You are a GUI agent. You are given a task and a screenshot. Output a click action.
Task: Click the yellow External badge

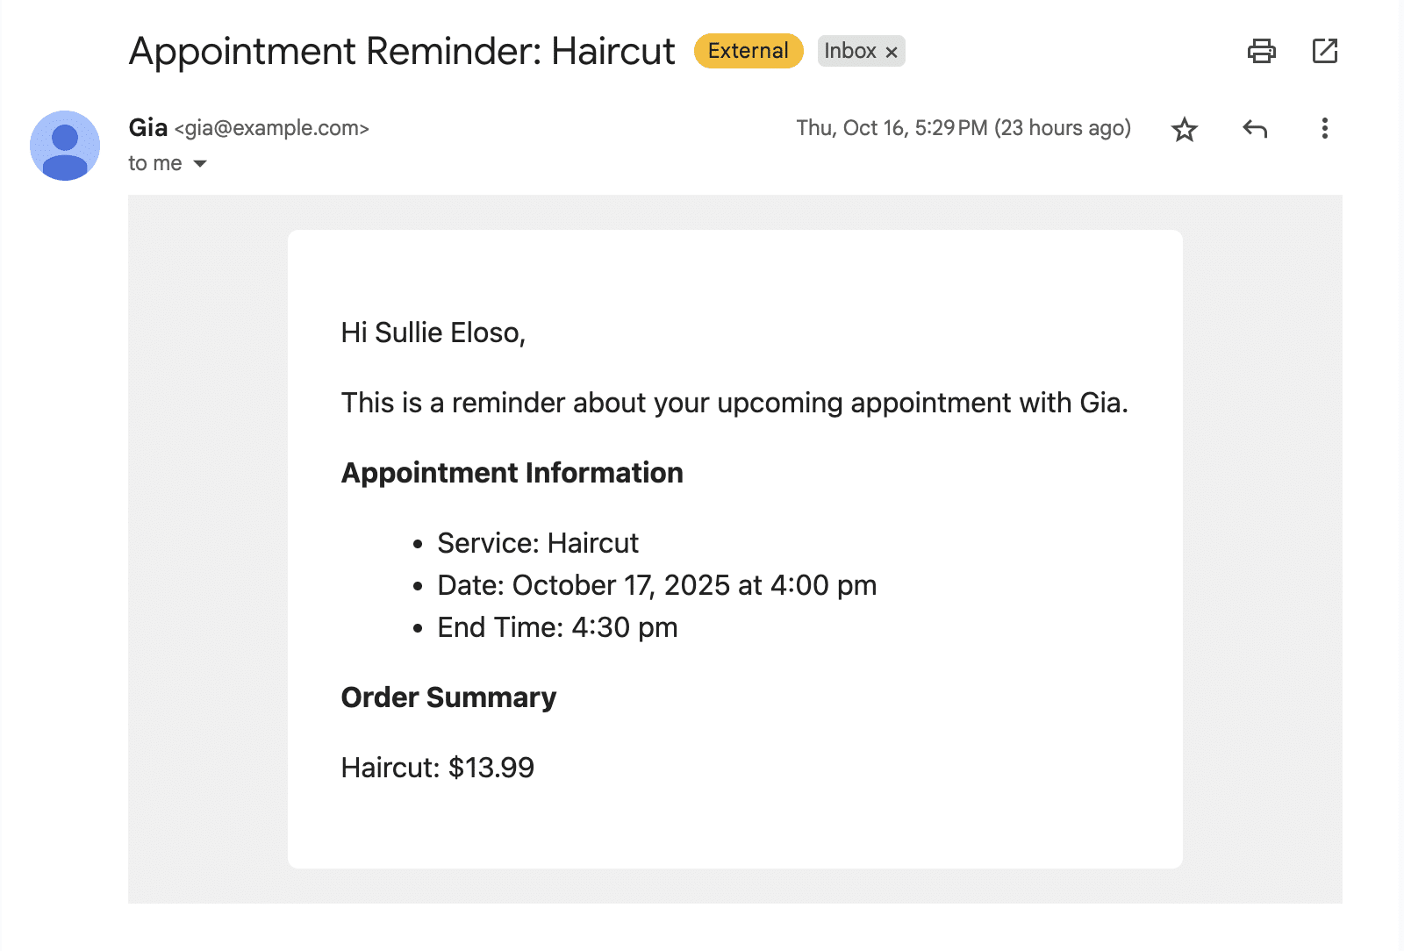click(x=748, y=51)
